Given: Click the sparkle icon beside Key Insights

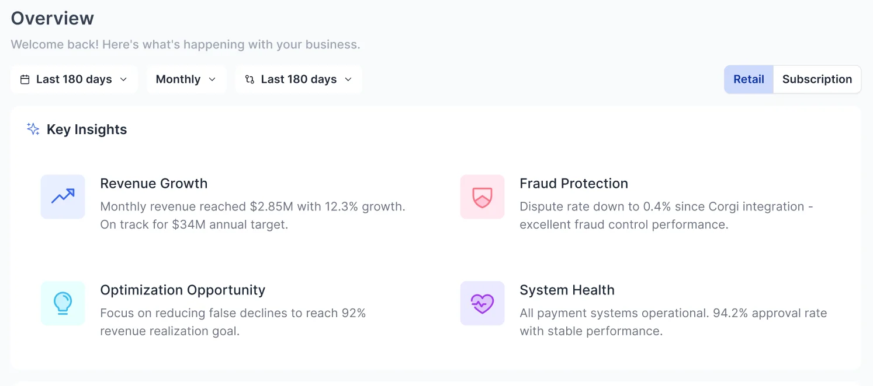Looking at the screenshot, I should pos(33,129).
